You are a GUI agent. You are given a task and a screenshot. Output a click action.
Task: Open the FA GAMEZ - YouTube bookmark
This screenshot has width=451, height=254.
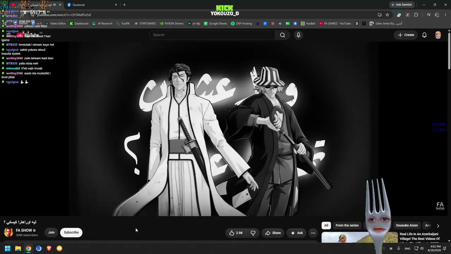(335, 24)
